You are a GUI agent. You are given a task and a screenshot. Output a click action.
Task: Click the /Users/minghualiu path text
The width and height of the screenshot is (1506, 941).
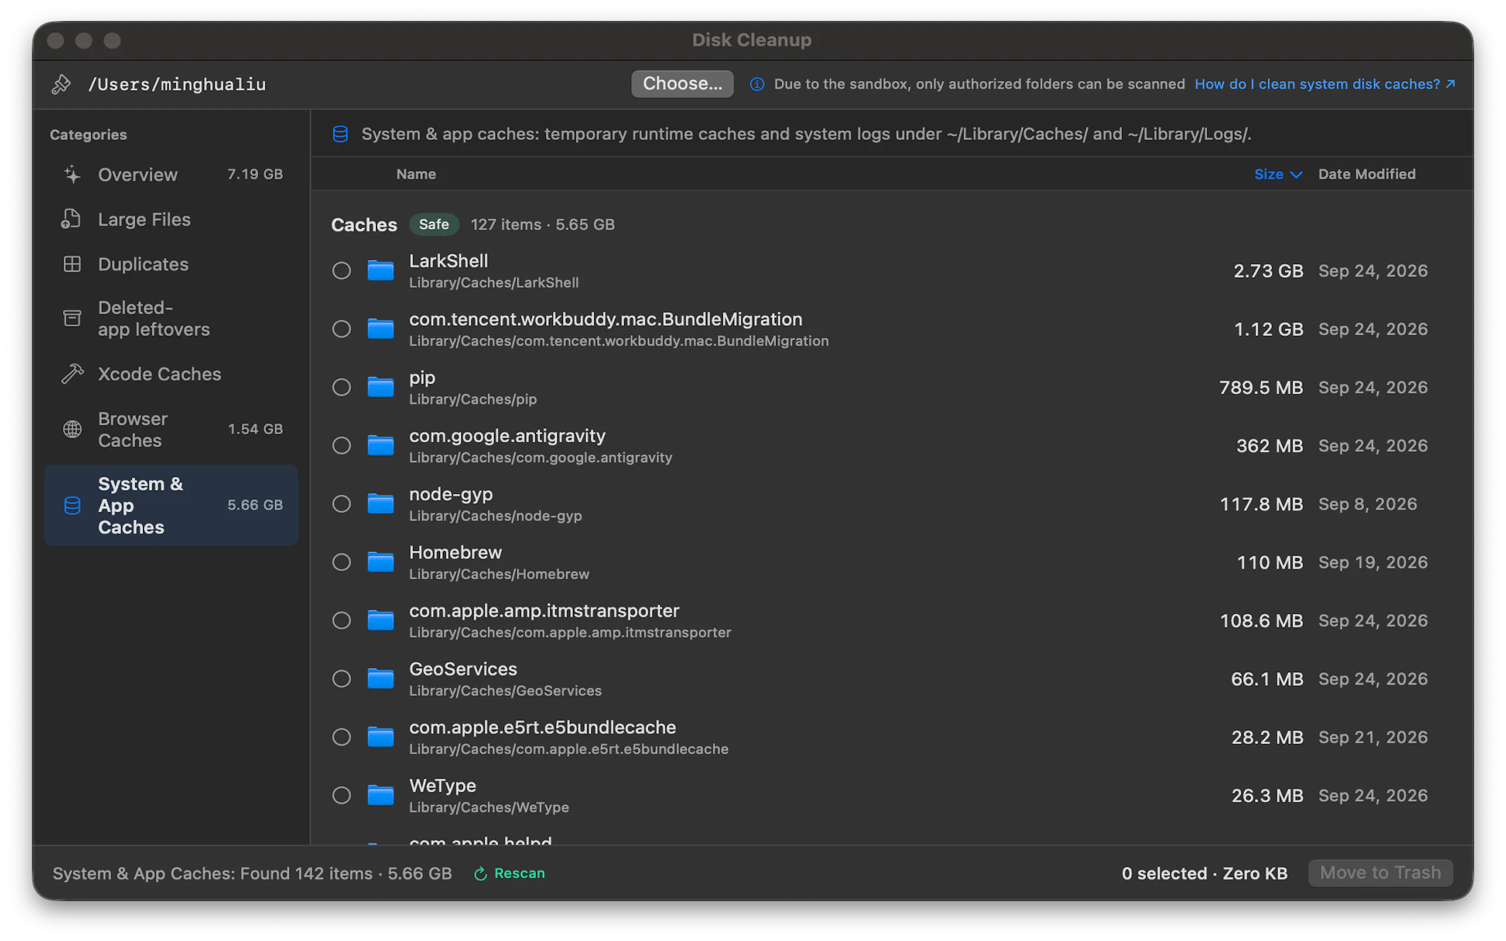176,85
